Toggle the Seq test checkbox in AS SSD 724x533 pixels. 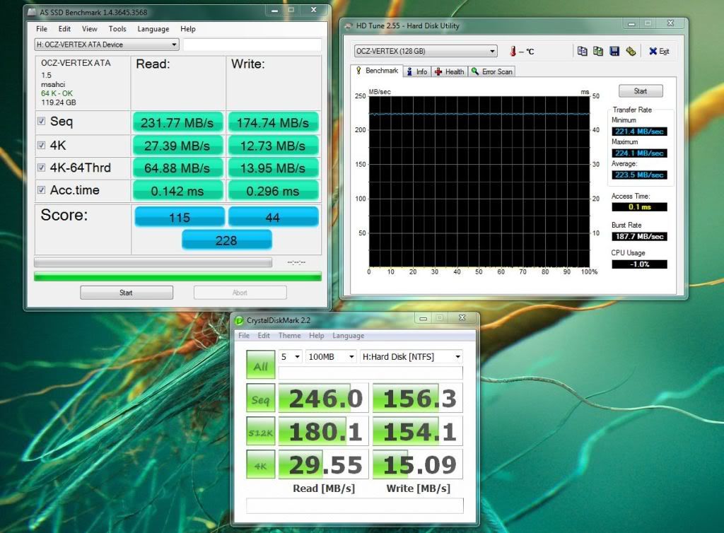pos(42,121)
